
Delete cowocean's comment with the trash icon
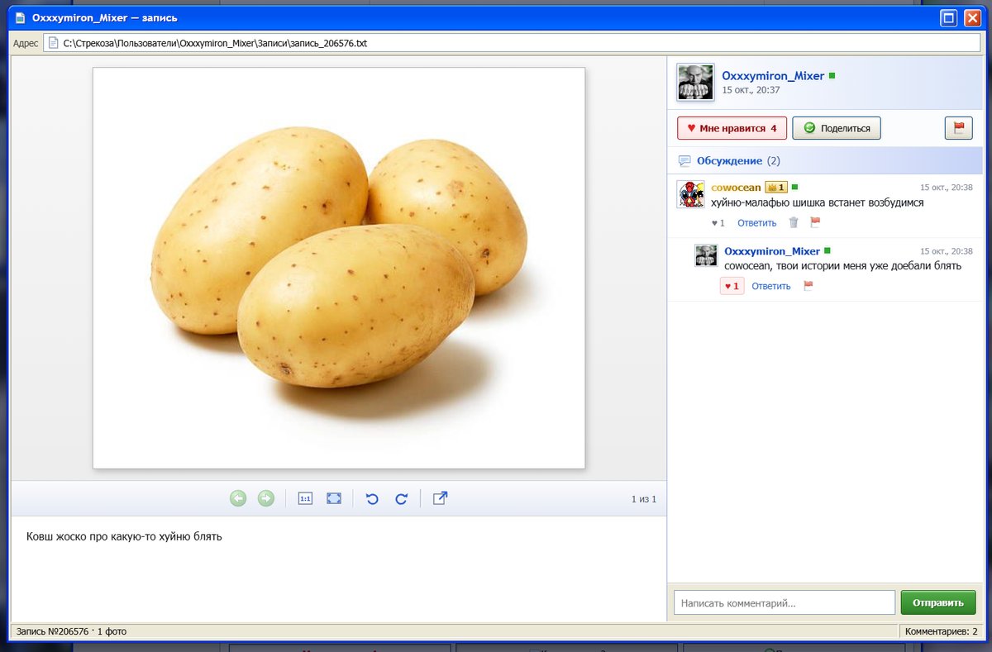click(794, 222)
